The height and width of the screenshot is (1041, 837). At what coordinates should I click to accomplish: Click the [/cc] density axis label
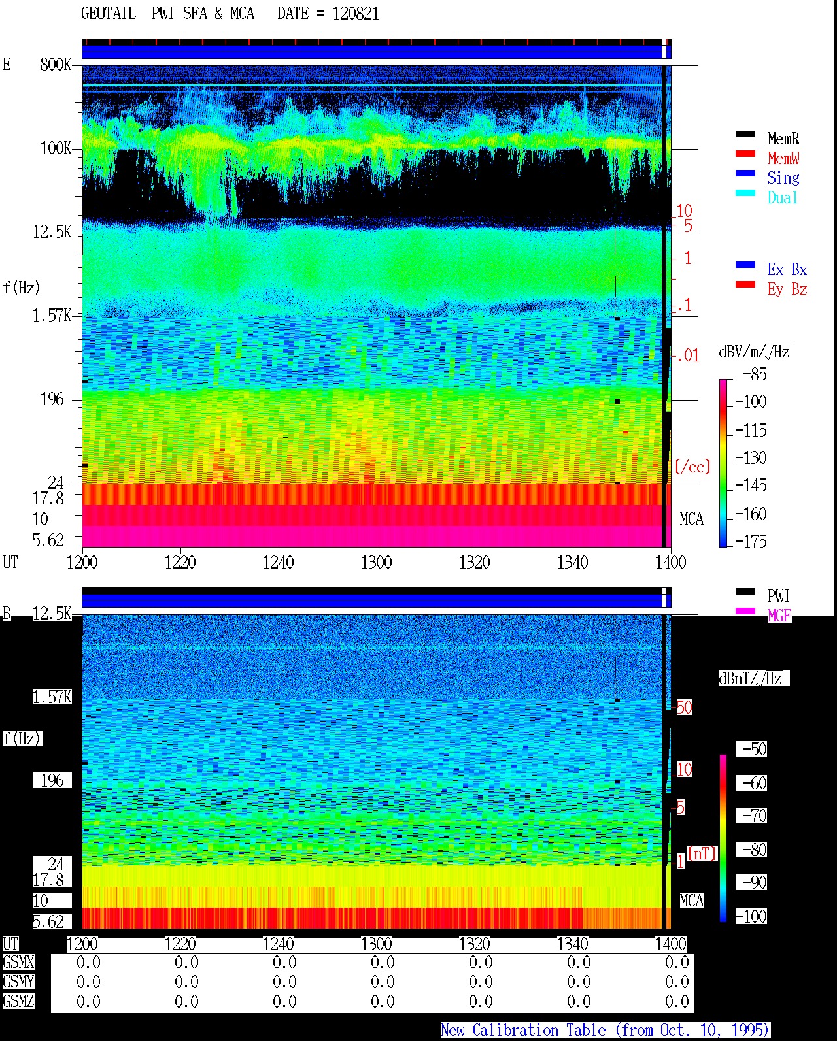pos(692,467)
